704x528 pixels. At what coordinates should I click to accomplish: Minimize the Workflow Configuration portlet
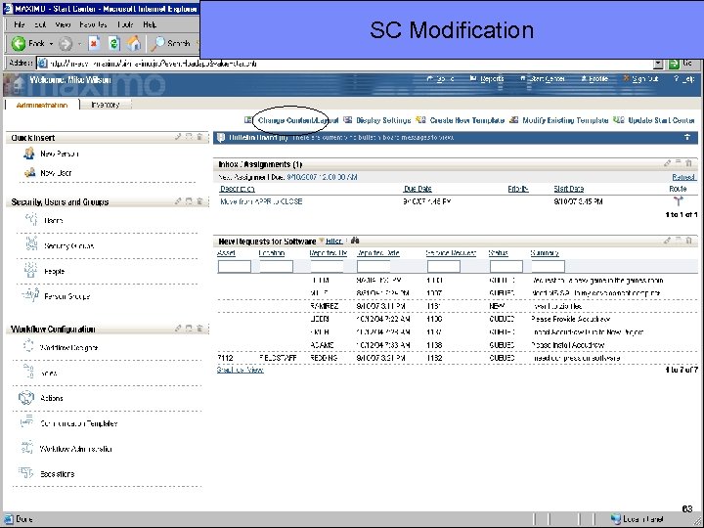tap(189, 329)
